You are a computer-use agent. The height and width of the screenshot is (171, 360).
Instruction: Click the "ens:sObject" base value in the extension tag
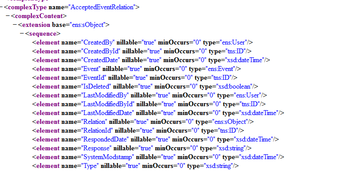tap(88, 25)
